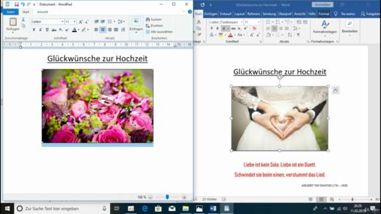Screen dimensions: 381x214
Task: Click the format painter brush in Word
Action: [199, 35]
